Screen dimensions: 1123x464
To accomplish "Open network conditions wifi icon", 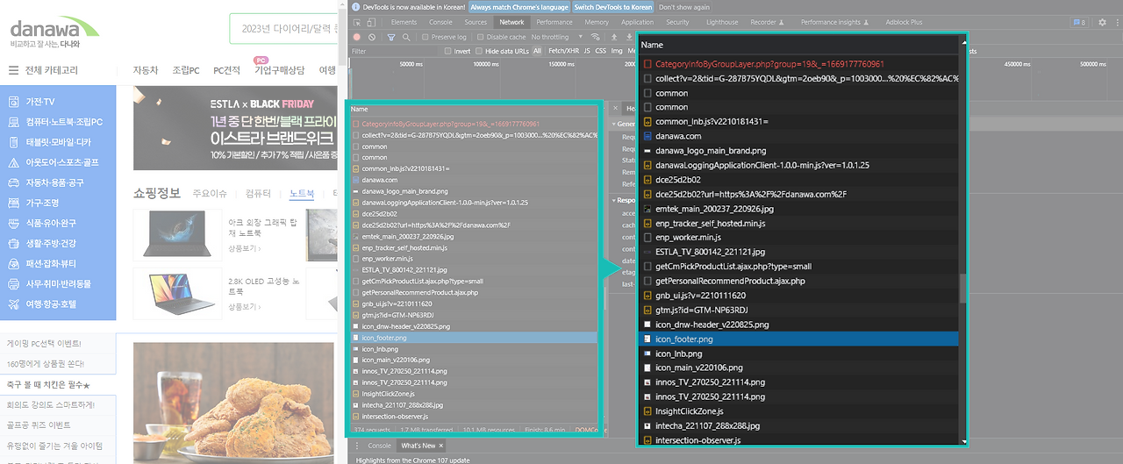I will click(x=596, y=37).
